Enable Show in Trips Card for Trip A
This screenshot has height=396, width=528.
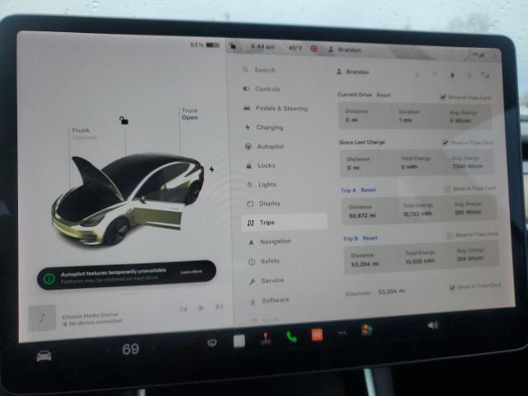(x=447, y=189)
